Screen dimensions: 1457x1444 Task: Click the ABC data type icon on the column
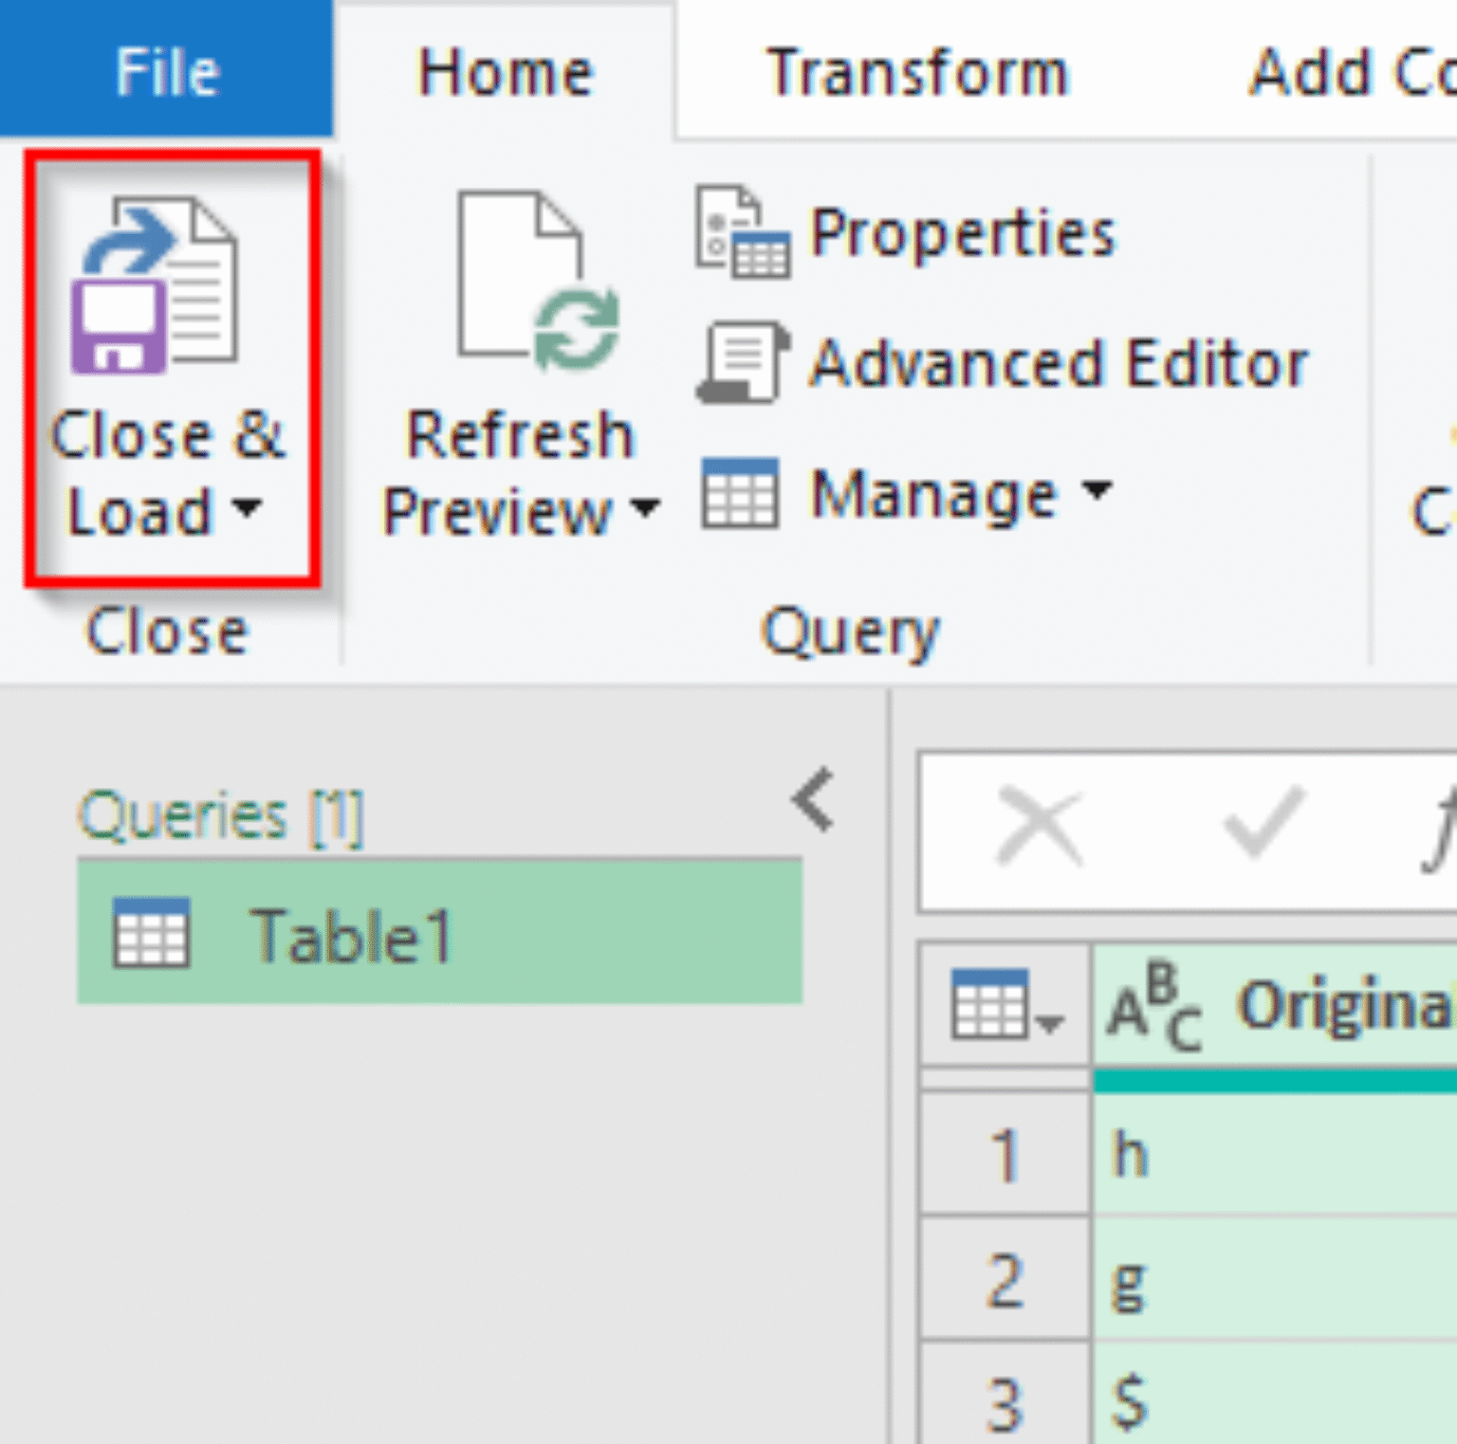[1155, 1007]
